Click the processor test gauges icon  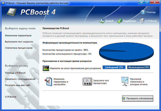pyautogui.click(x=87, y=81)
